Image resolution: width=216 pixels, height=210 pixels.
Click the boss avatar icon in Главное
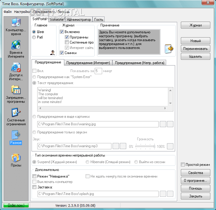tap(52, 53)
